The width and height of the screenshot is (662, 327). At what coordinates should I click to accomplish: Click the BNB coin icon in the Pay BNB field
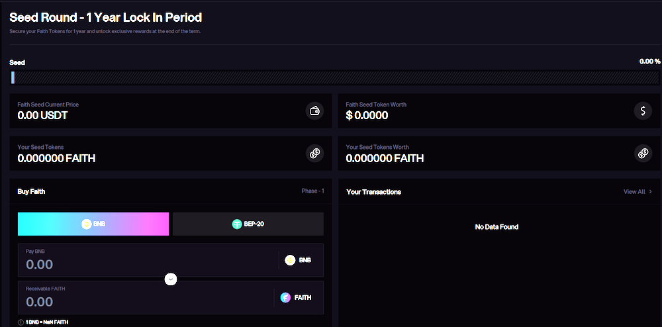pyautogui.click(x=290, y=260)
